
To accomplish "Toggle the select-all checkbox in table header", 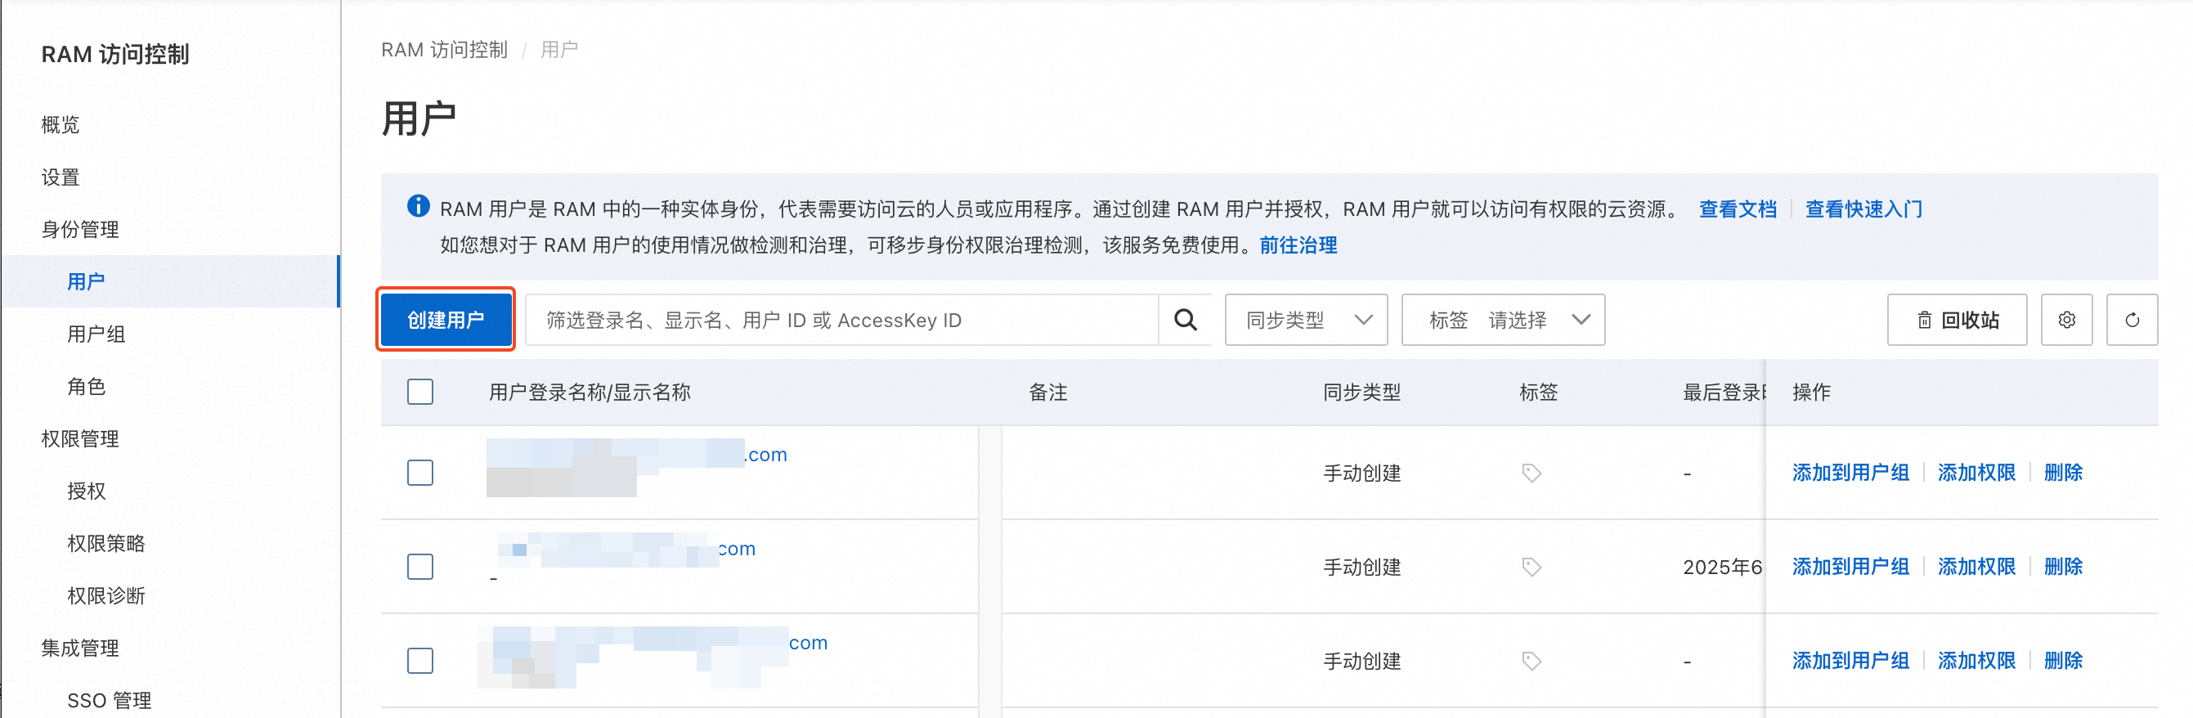I will point(419,392).
